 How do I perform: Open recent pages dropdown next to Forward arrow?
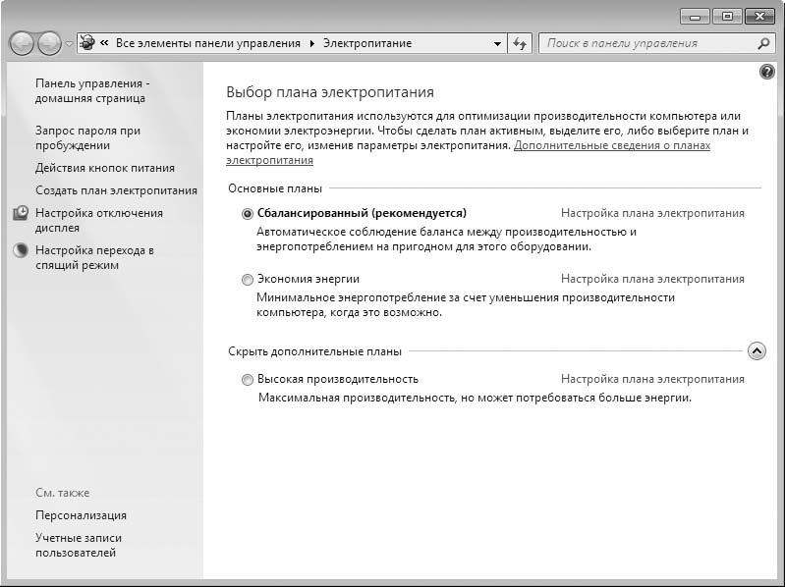(69, 44)
